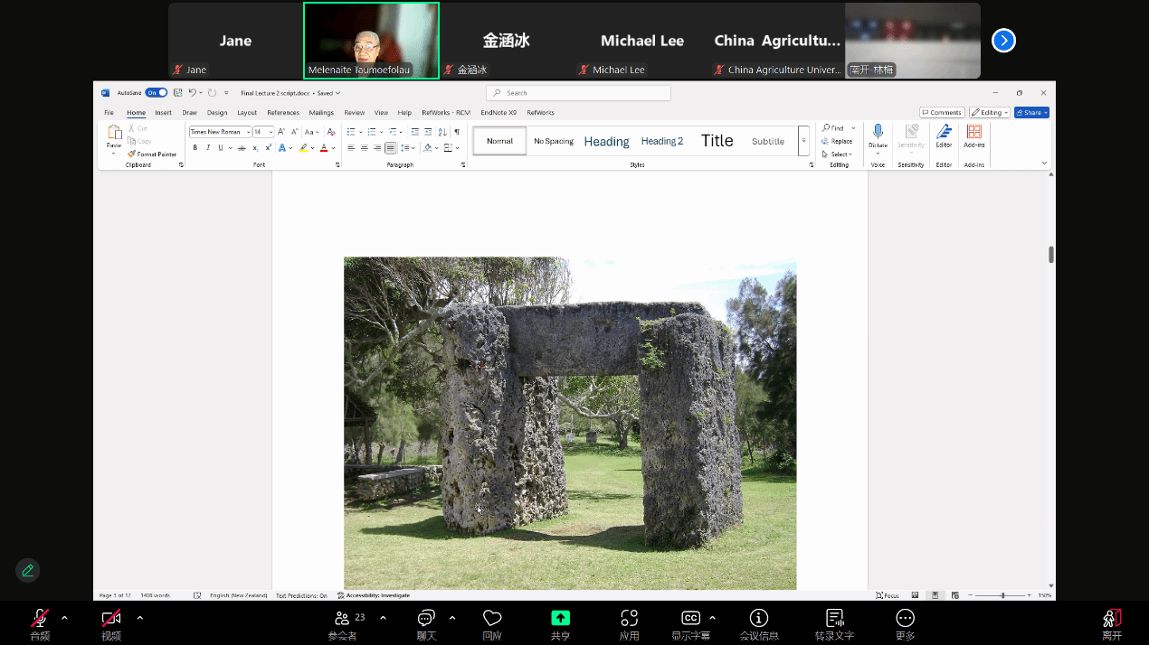Click the green share screen icon

pyautogui.click(x=560, y=618)
